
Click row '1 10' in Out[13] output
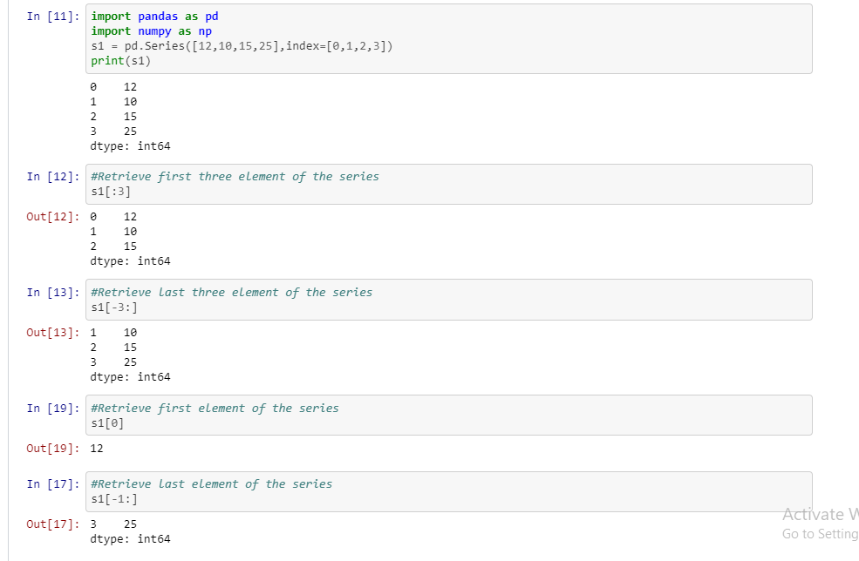point(113,333)
